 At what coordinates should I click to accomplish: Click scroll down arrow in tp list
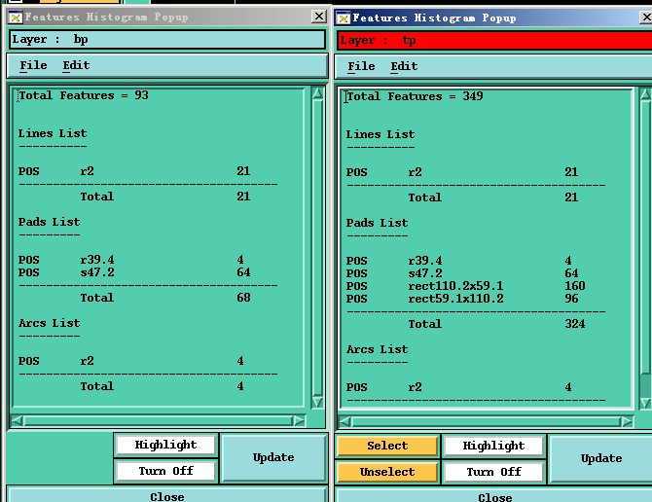point(646,403)
